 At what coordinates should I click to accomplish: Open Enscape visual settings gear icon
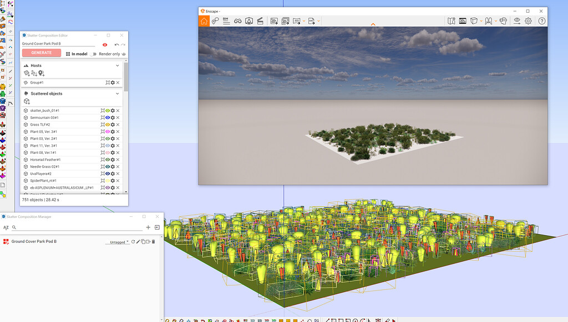pyautogui.click(x=528, y=21)
